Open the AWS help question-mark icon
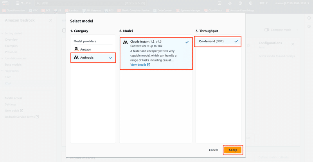Image resolution: width=313 pixels, height=162 pixels. (240, 3)
